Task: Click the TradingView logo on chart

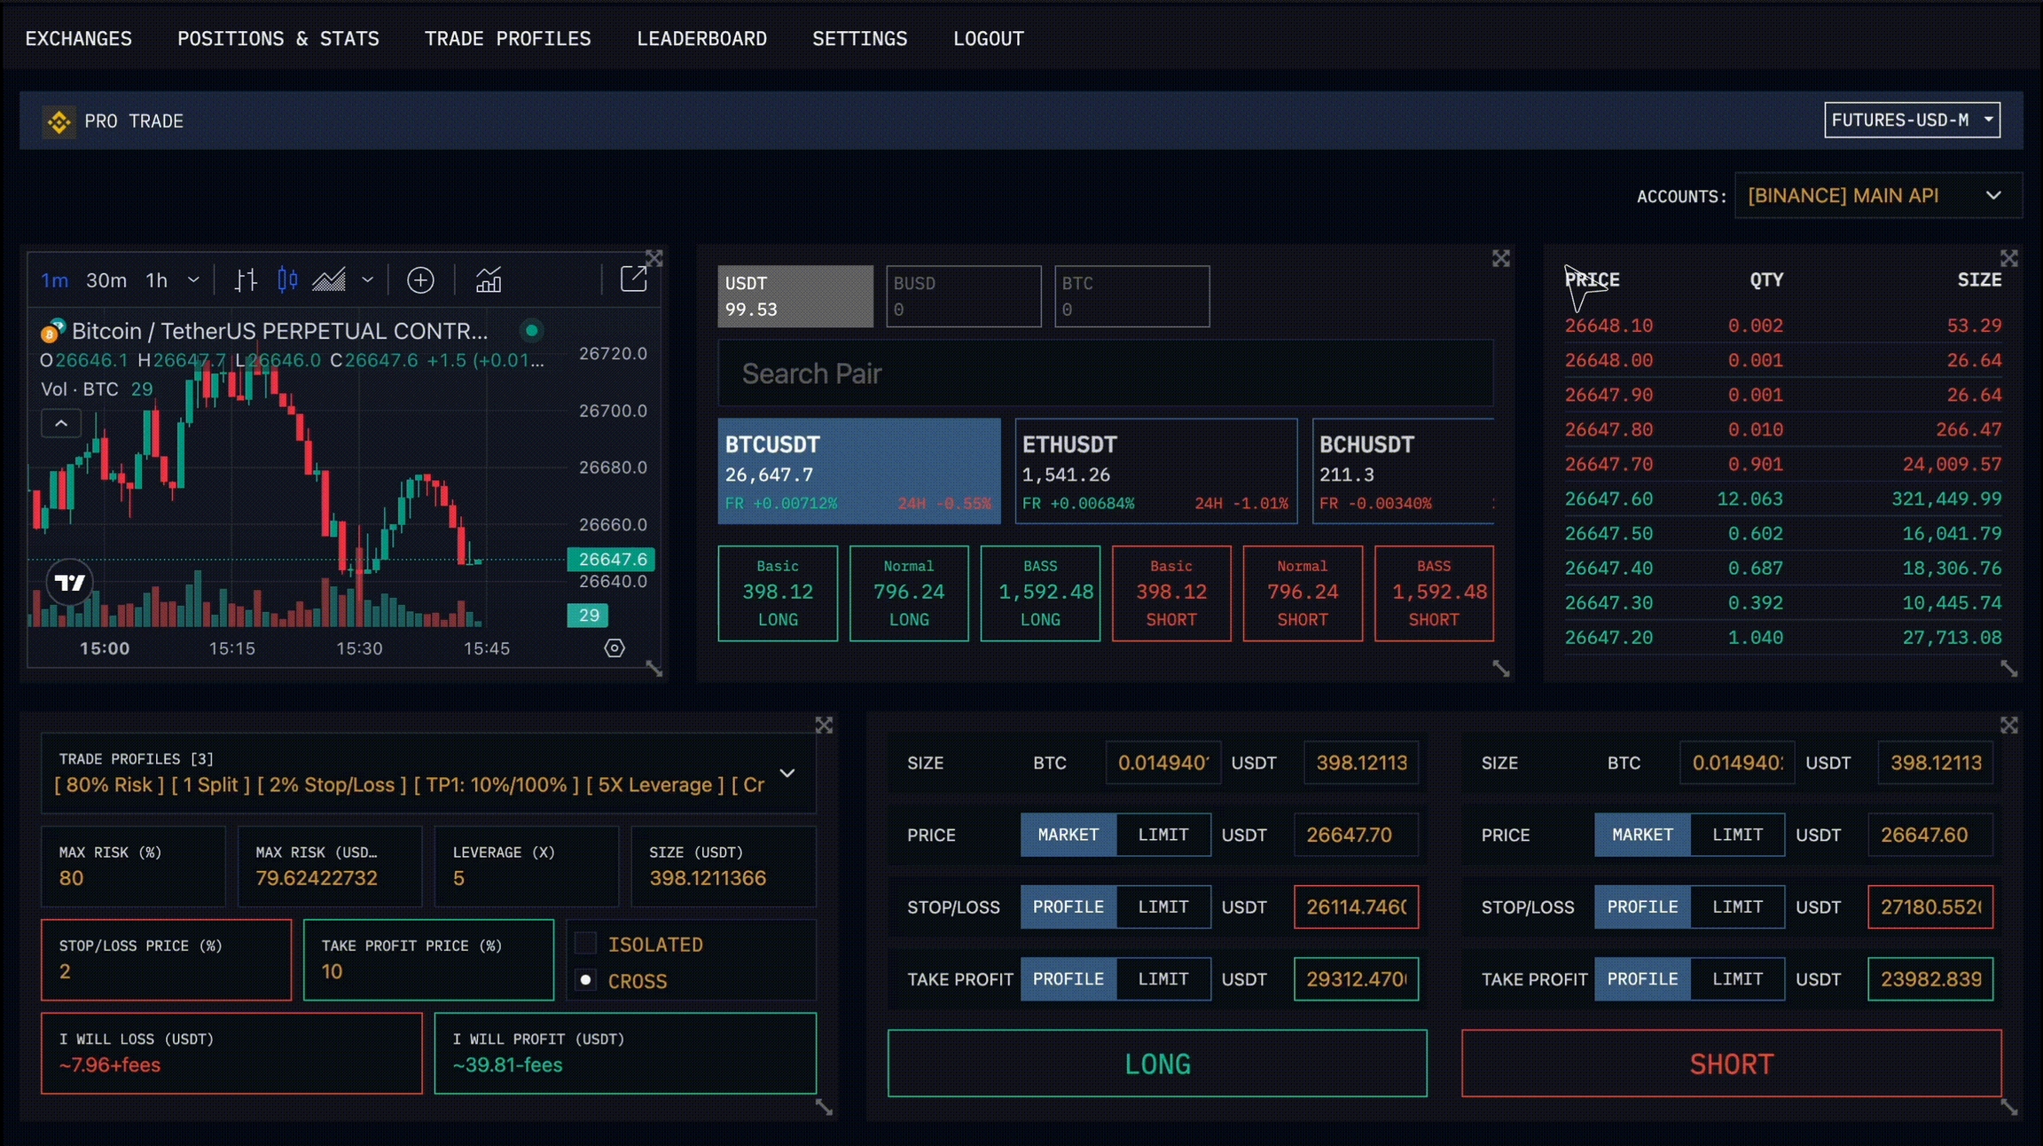Action: pos(69,582)
